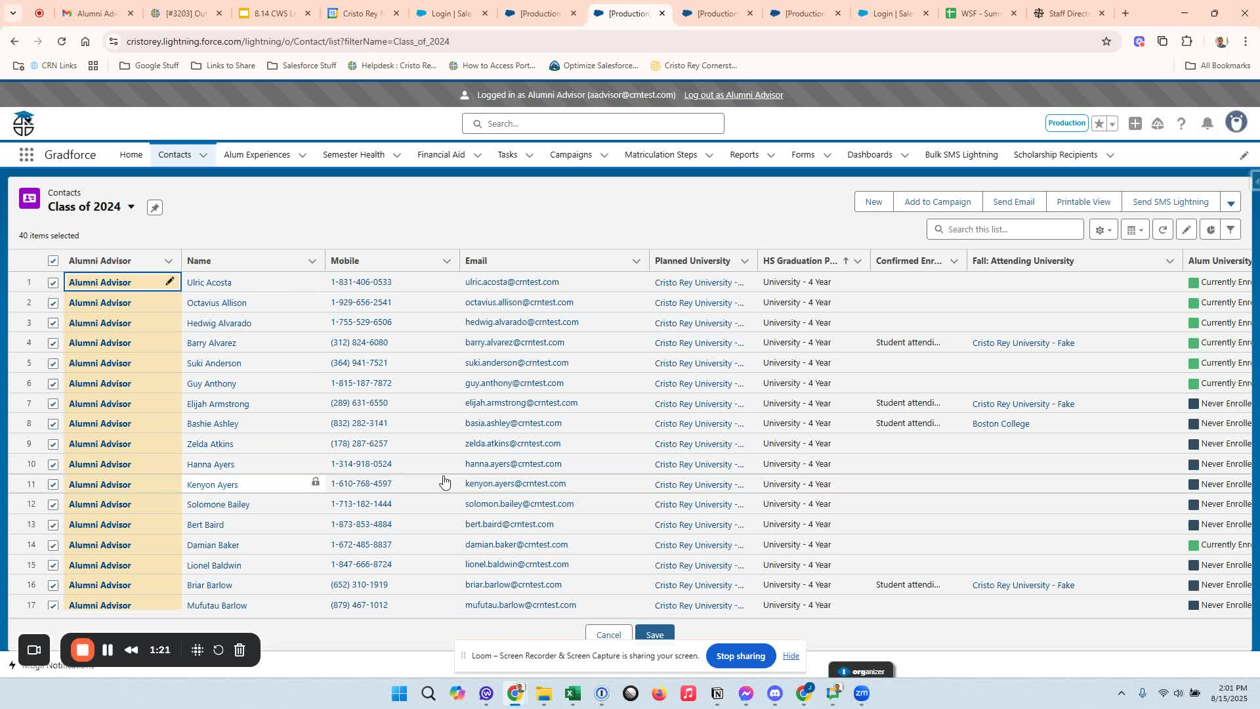Open the Bulk SMS Lightning tab
1260x709 pixels.
pos(961,155)
